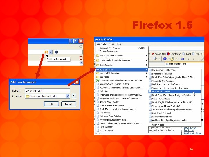Click previous arrow toolbar icon

pyautogui.click(x=188, y=59)
